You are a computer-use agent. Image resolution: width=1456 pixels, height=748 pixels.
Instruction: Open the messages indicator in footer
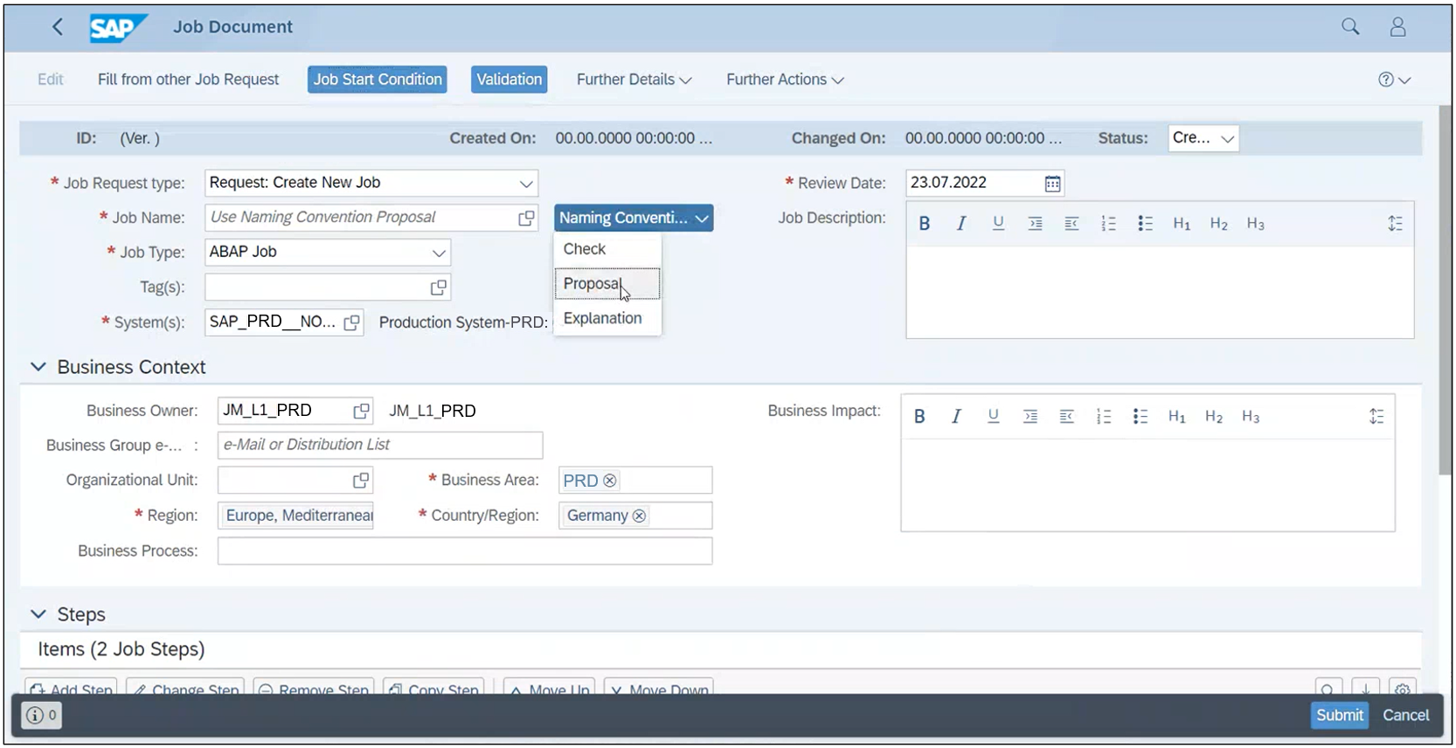click(41, 716)
